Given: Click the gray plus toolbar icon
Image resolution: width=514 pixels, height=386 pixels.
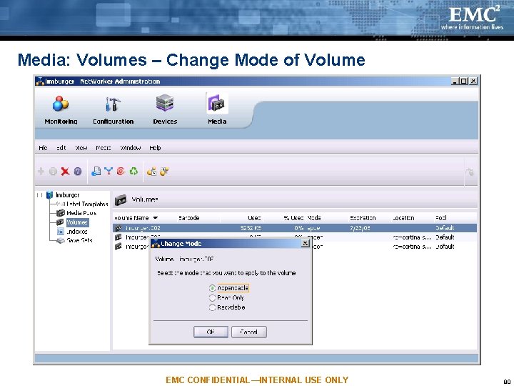Looking at the screenshot, I should 41,171.
